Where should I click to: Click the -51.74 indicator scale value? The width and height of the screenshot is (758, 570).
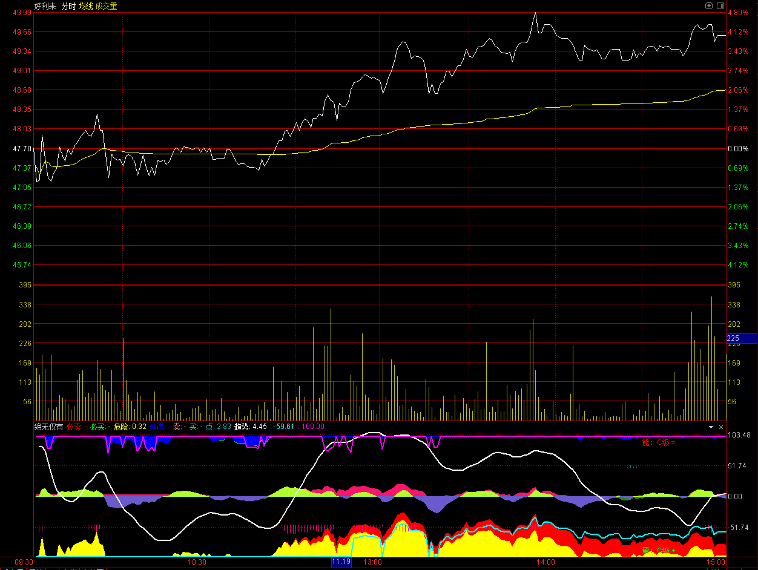(738, 528)
